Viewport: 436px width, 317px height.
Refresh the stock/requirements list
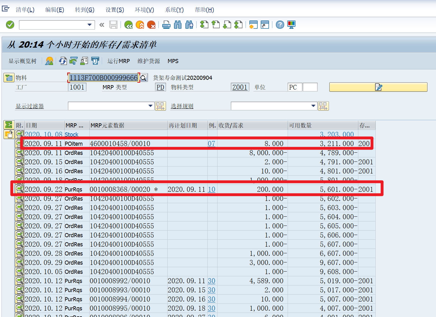[x=63, y=61]
